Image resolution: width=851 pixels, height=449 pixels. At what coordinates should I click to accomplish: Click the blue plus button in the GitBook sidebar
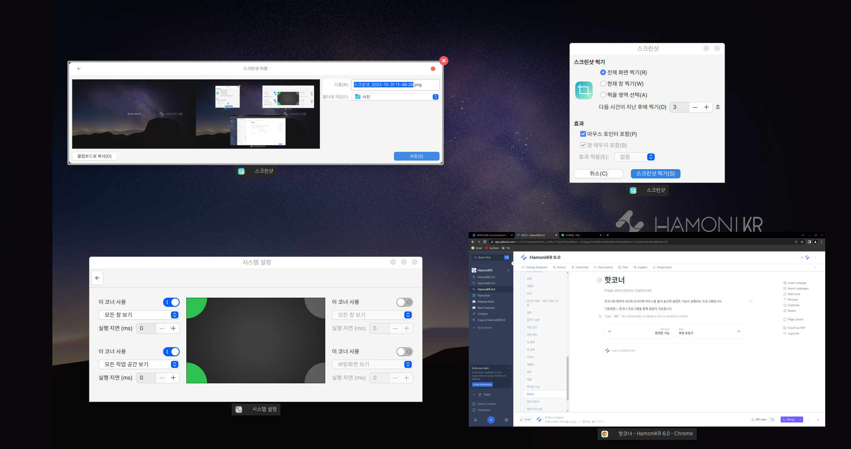(x=491, y=420)
